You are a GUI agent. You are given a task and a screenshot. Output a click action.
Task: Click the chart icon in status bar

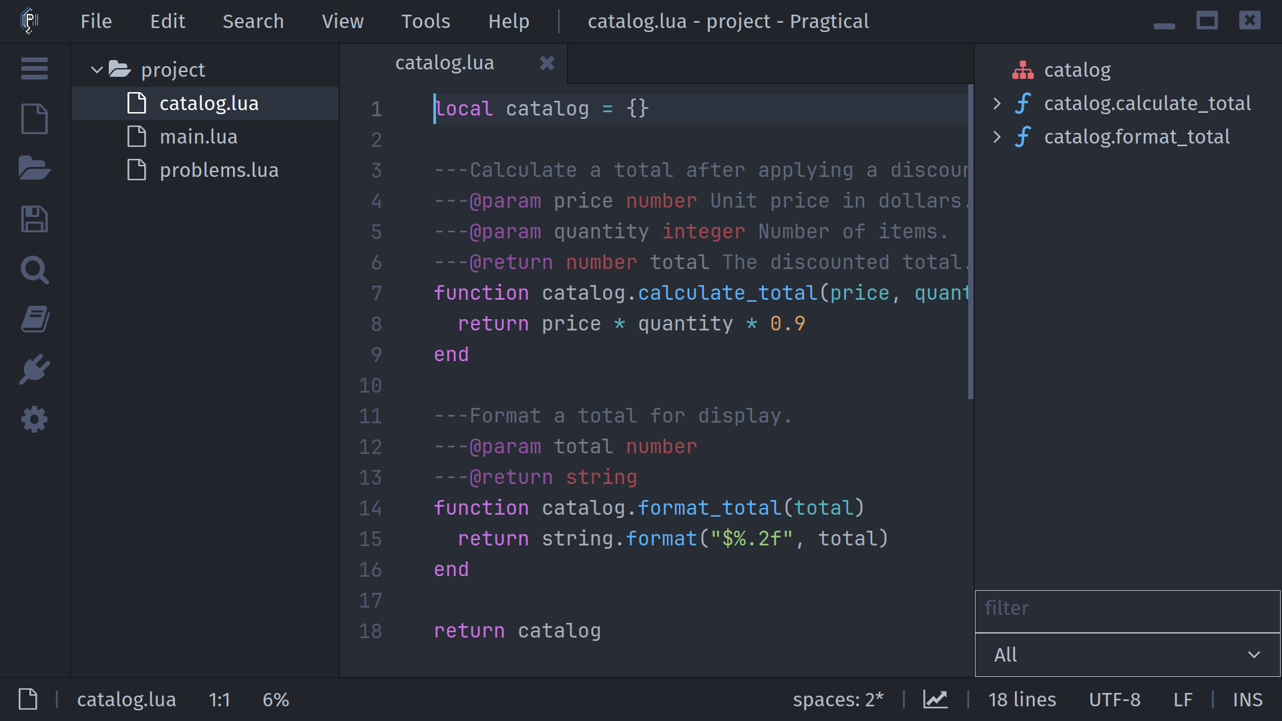point(935,699)
